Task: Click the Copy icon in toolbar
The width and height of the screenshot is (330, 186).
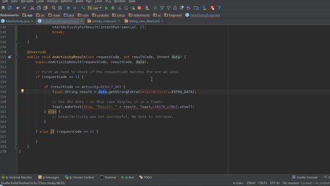Action: (x=39, y=8)
